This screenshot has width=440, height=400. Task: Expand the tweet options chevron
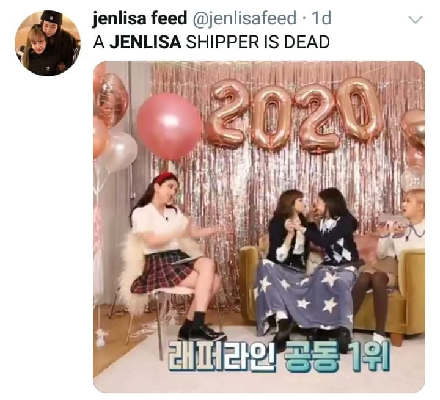(416, 20)
